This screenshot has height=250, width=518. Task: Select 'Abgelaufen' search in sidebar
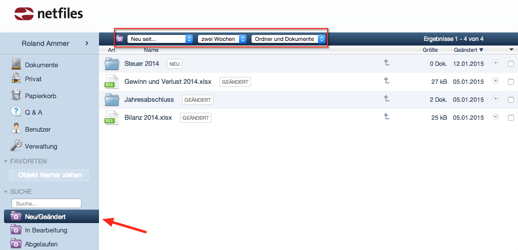pyautogui.click(x=41, y=244)
